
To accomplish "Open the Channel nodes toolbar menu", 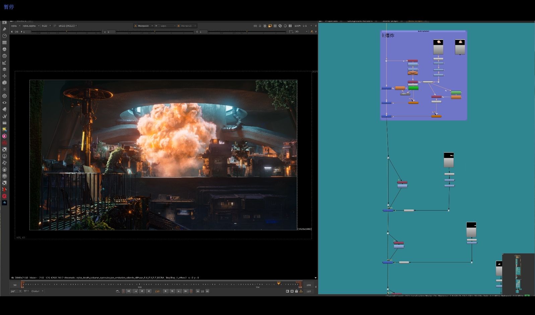I will [4, 43].
